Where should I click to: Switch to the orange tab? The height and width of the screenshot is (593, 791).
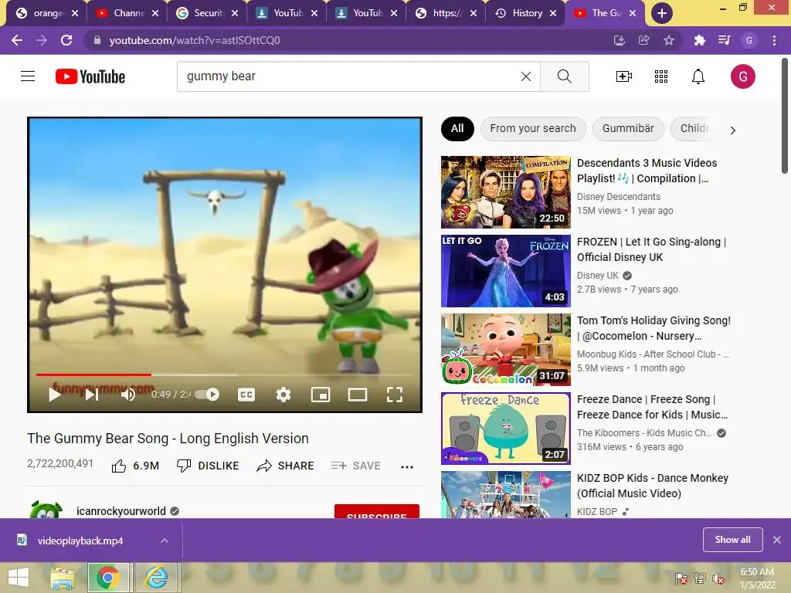point(46,13)
